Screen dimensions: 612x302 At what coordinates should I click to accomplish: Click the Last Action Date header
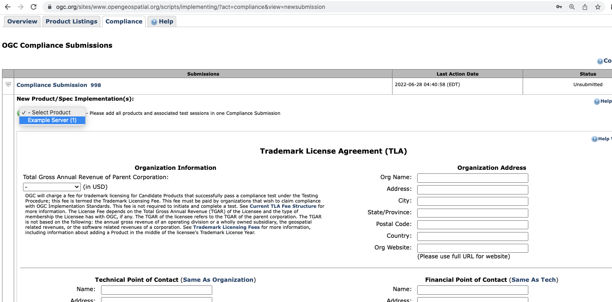(458, 74)
